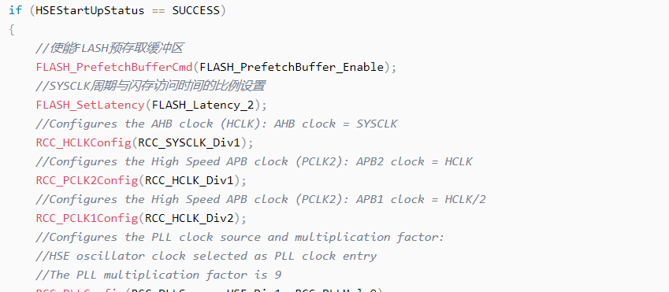Screen dimensions: 669x292
Task: Click the SUCCESS keyword in the condition
Action: (x=196, y=11)
